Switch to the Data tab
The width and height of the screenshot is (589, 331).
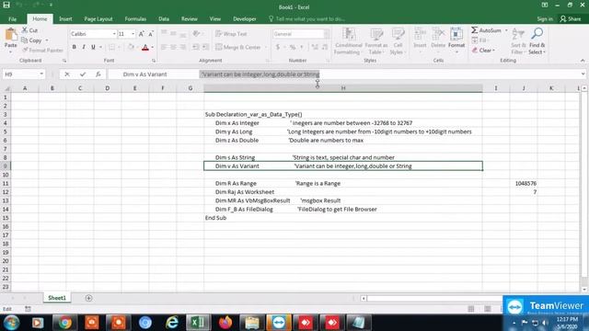164,18
